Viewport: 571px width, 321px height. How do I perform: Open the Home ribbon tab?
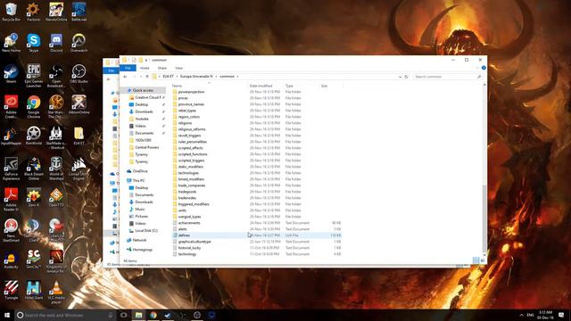click(x=145, y=68)
